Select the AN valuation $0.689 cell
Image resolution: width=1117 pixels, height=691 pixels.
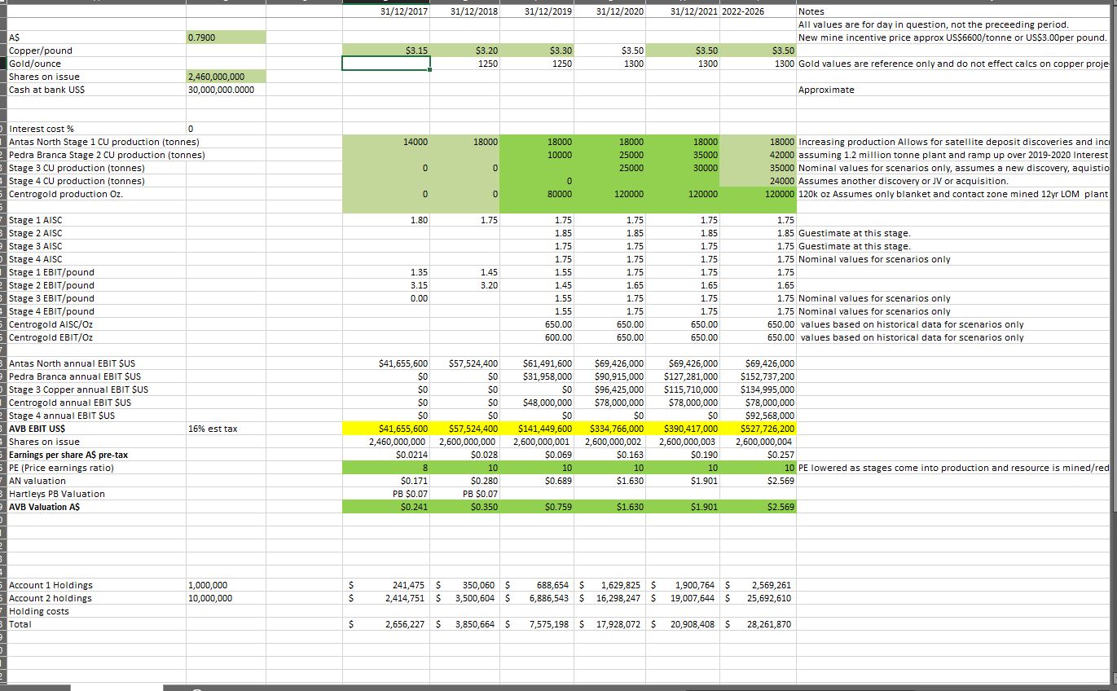(539, 481)
